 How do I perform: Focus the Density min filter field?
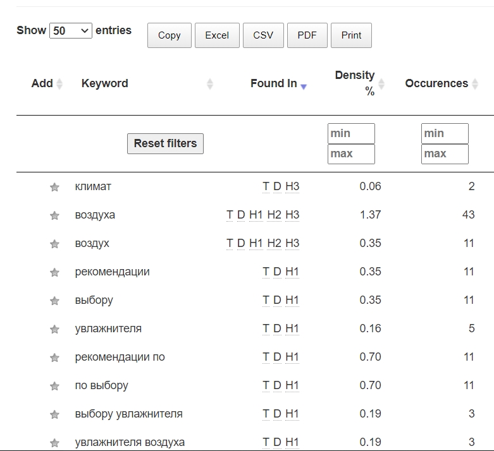[351, 133]
